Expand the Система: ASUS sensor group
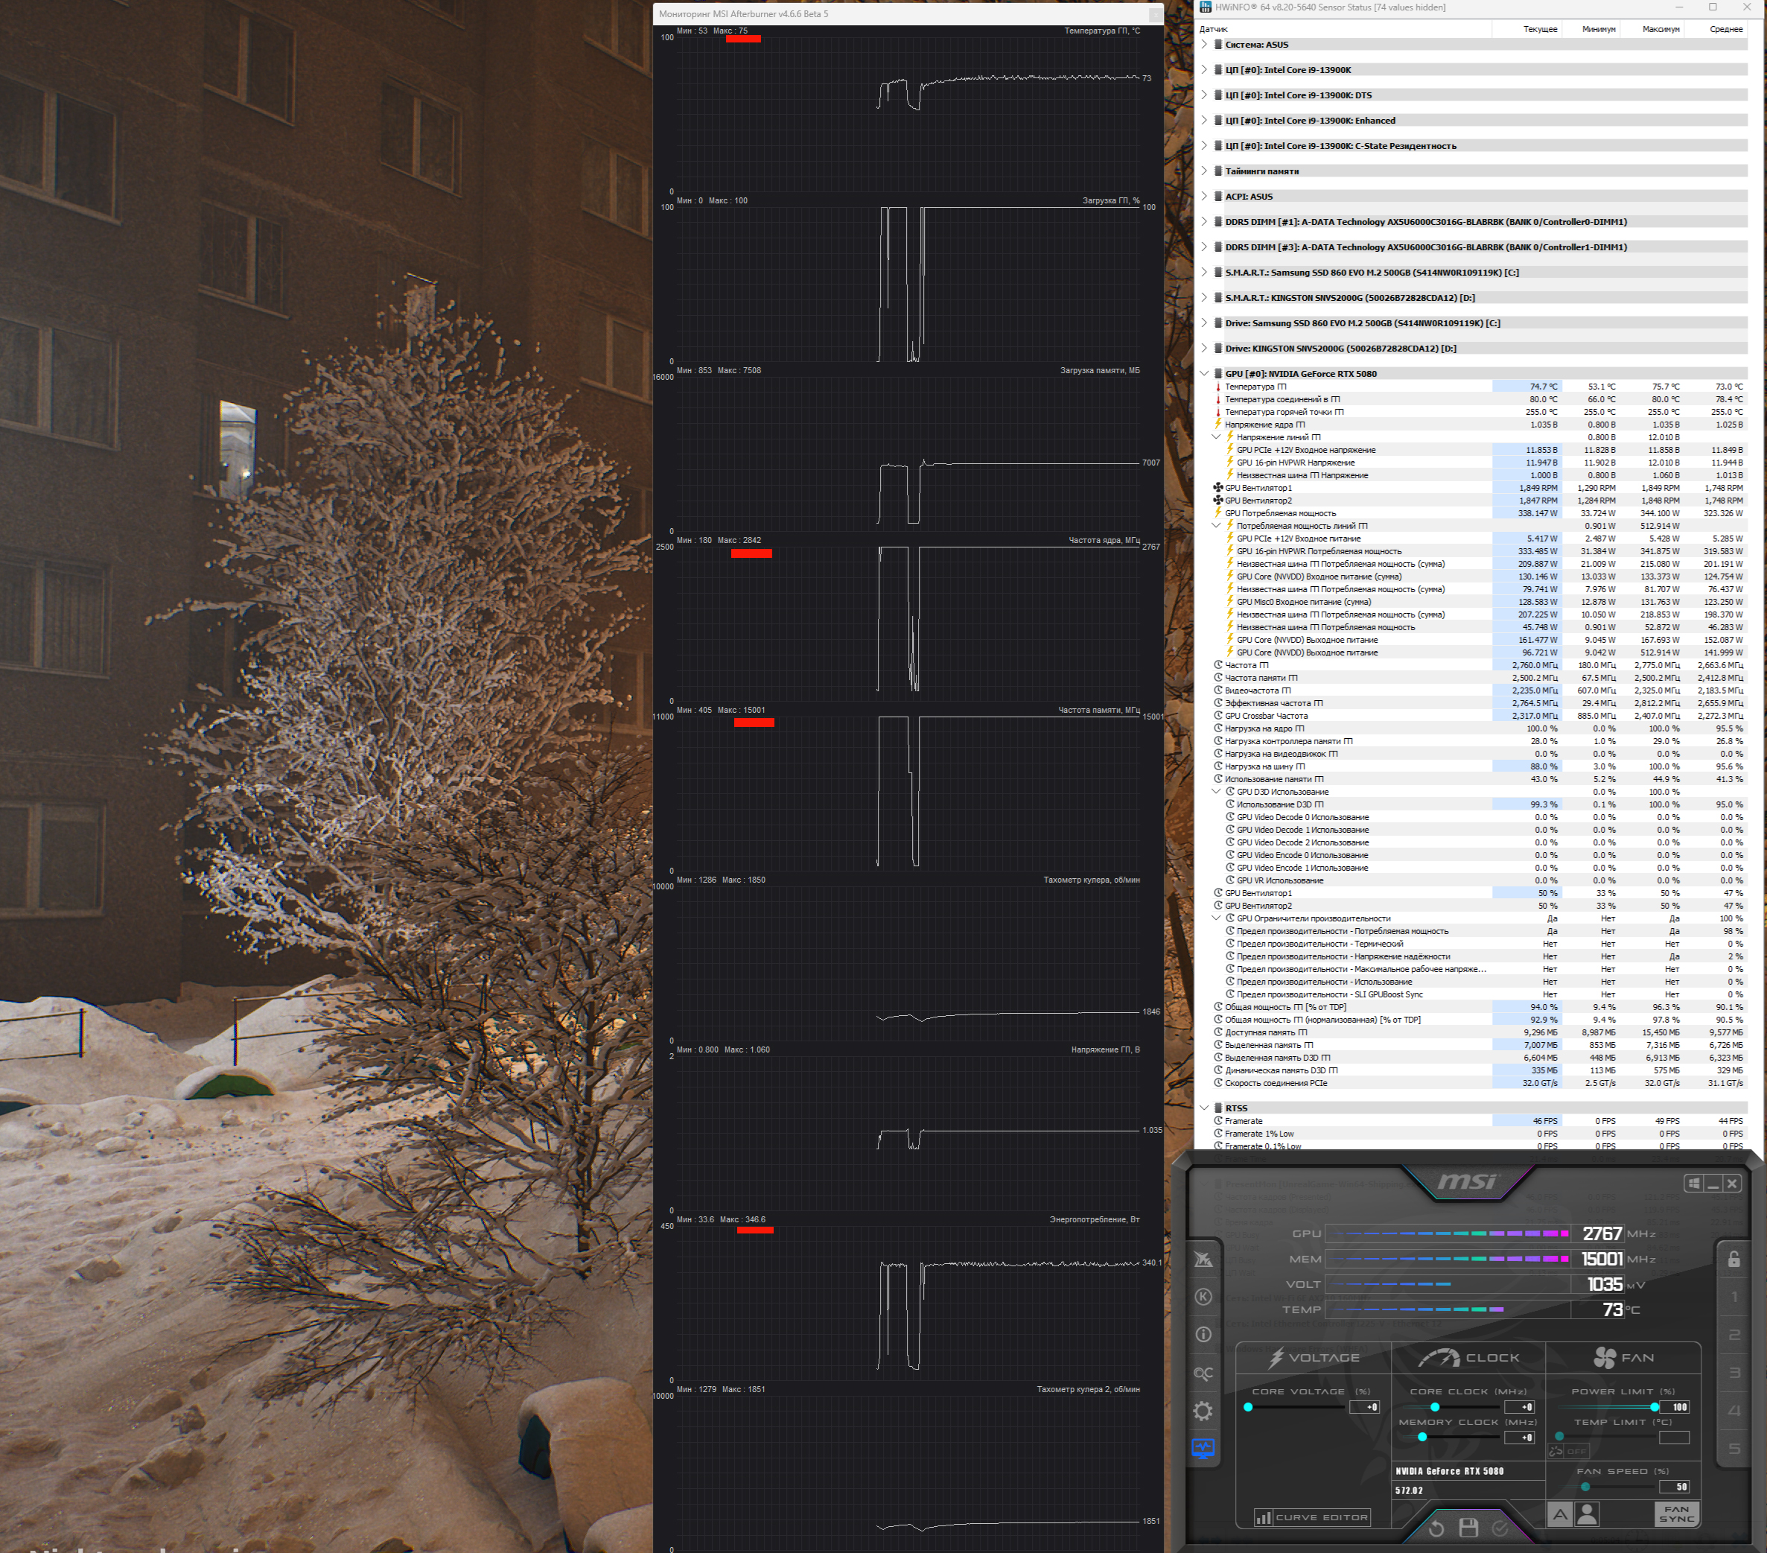1767x1553 pixels. (x=1204, y=44)
